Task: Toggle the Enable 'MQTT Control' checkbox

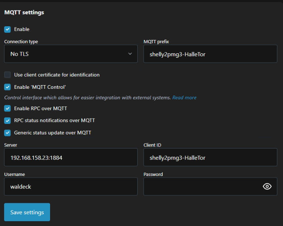Action: [x=7, y=87]
